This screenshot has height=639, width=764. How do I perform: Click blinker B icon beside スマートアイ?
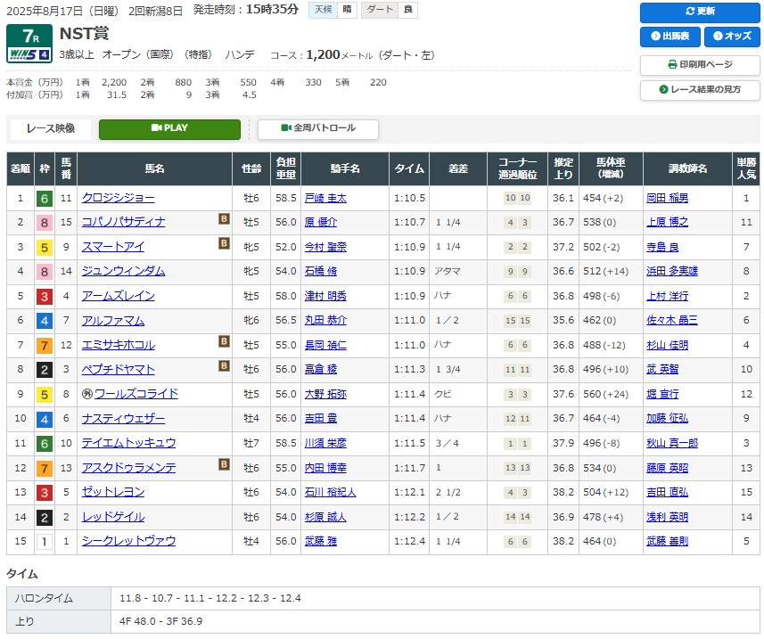click(x=225, y=243)
